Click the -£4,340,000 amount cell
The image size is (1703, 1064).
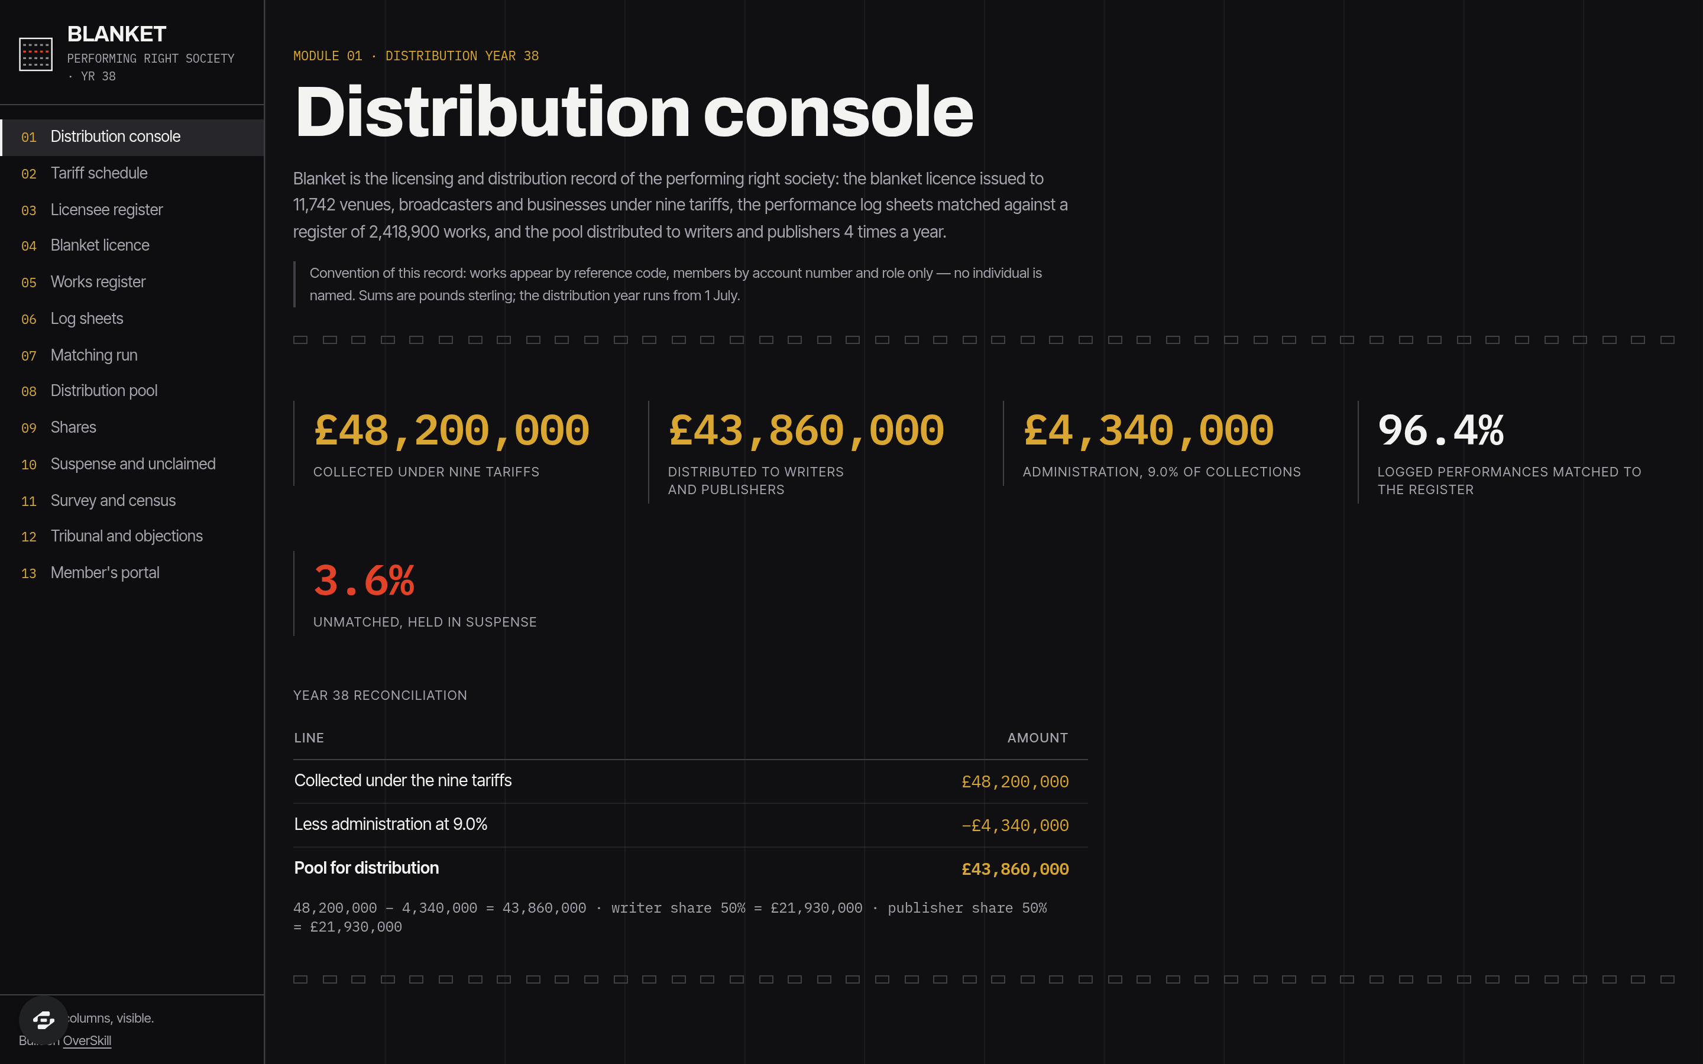click(1015, 825)
